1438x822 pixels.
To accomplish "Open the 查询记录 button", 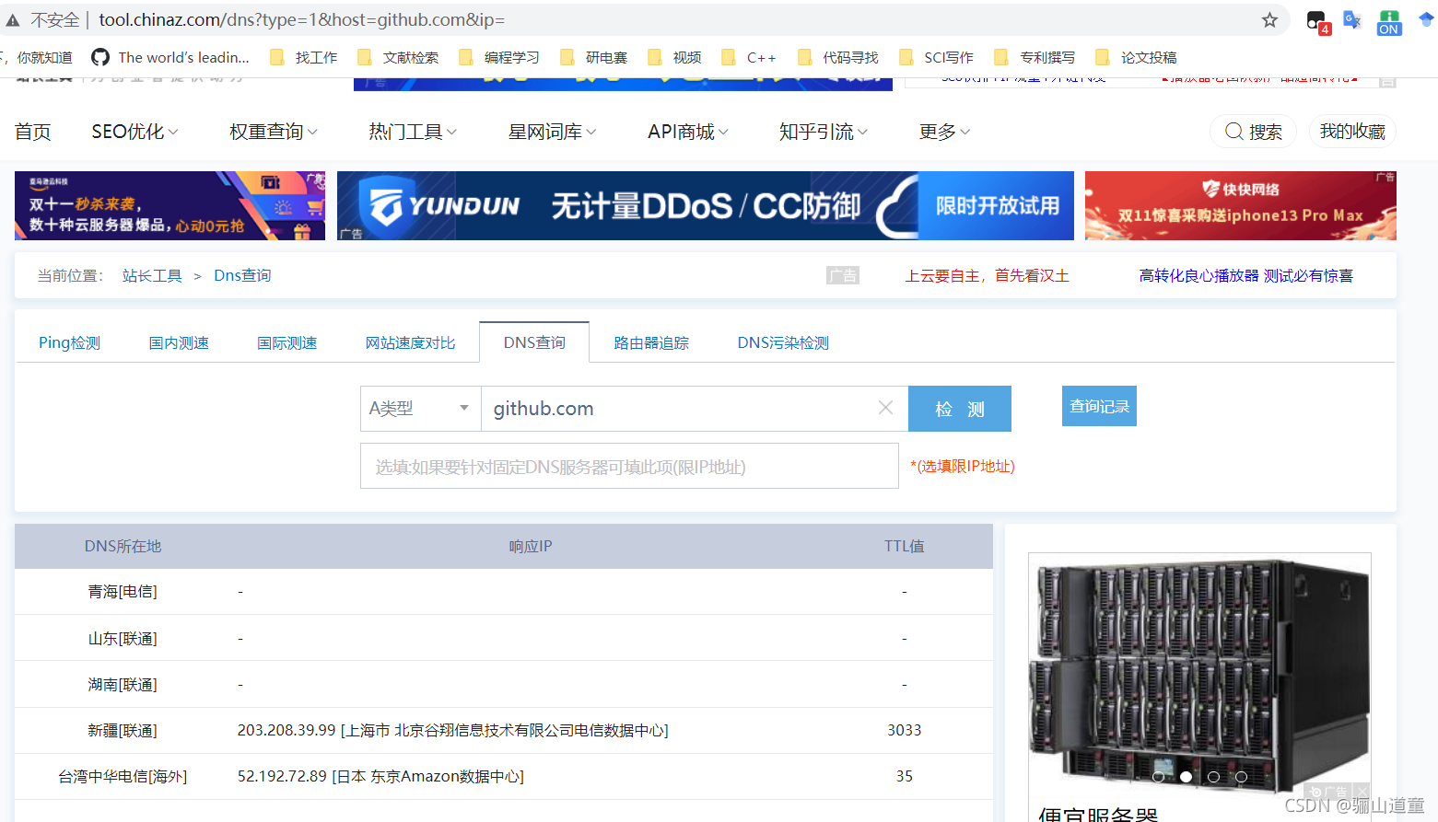I will 1099,406.
